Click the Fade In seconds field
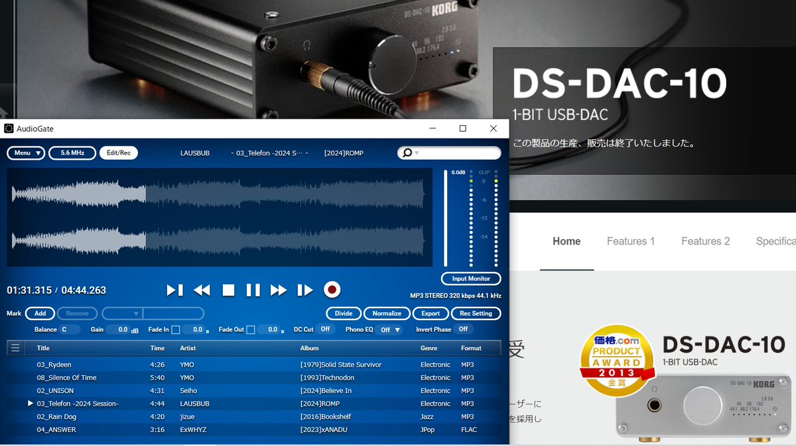This screenshot has height=446, width=796. click(x=193, y=329)
